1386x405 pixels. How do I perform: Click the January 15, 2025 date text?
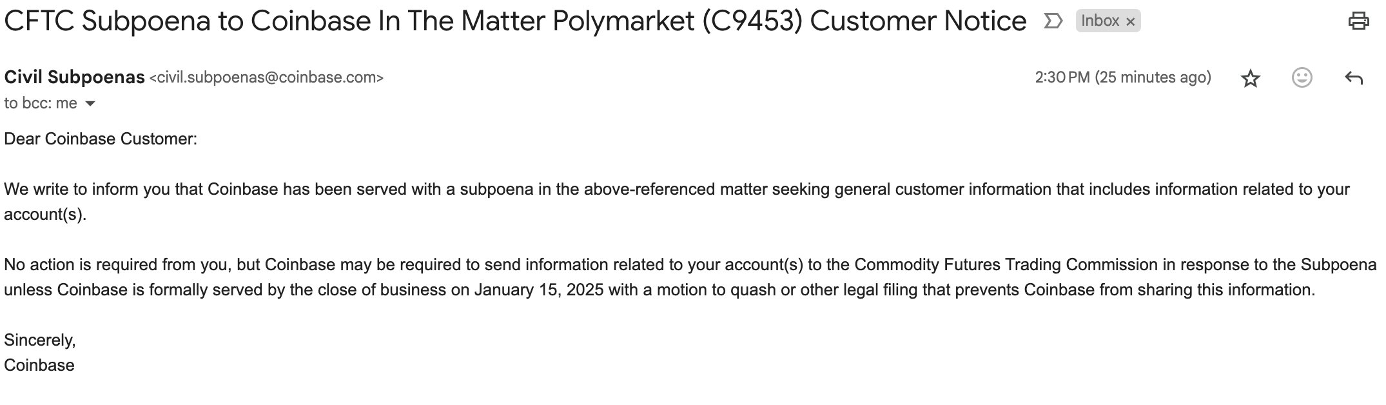click(x=539, y=290)
